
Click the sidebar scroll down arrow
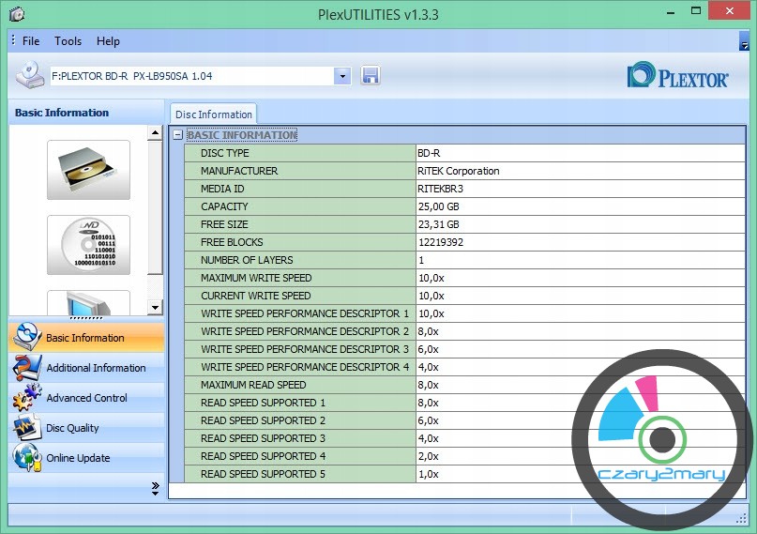[155, 307]
